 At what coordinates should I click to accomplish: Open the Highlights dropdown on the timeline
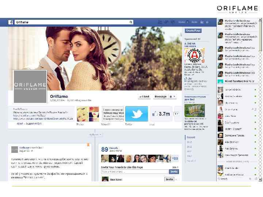tap(95, 135)
